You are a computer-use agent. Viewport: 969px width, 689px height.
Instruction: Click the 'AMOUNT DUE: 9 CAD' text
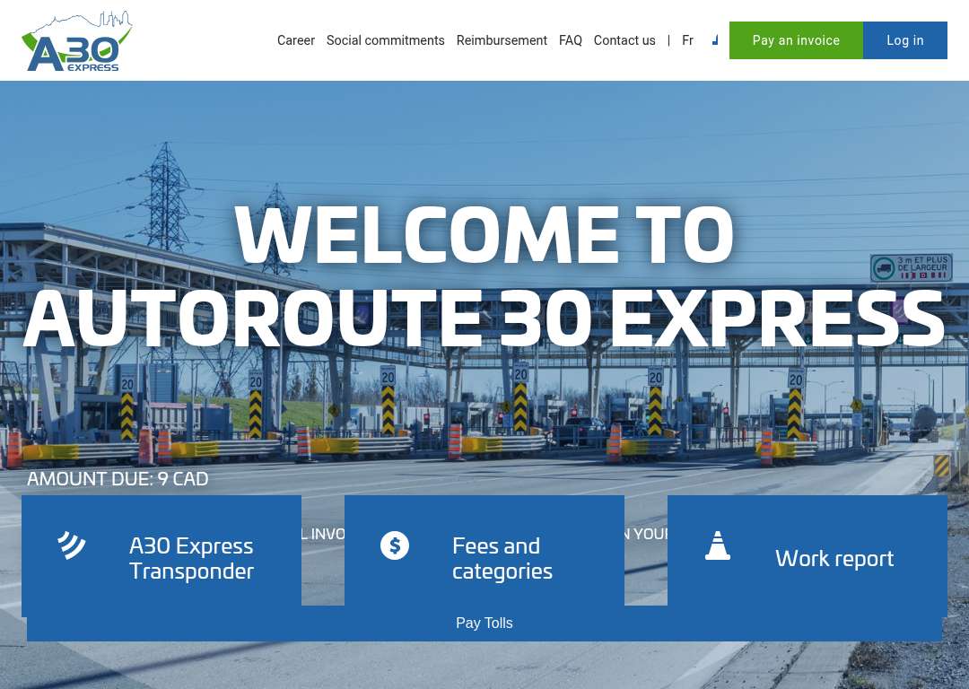click(118, 479)
